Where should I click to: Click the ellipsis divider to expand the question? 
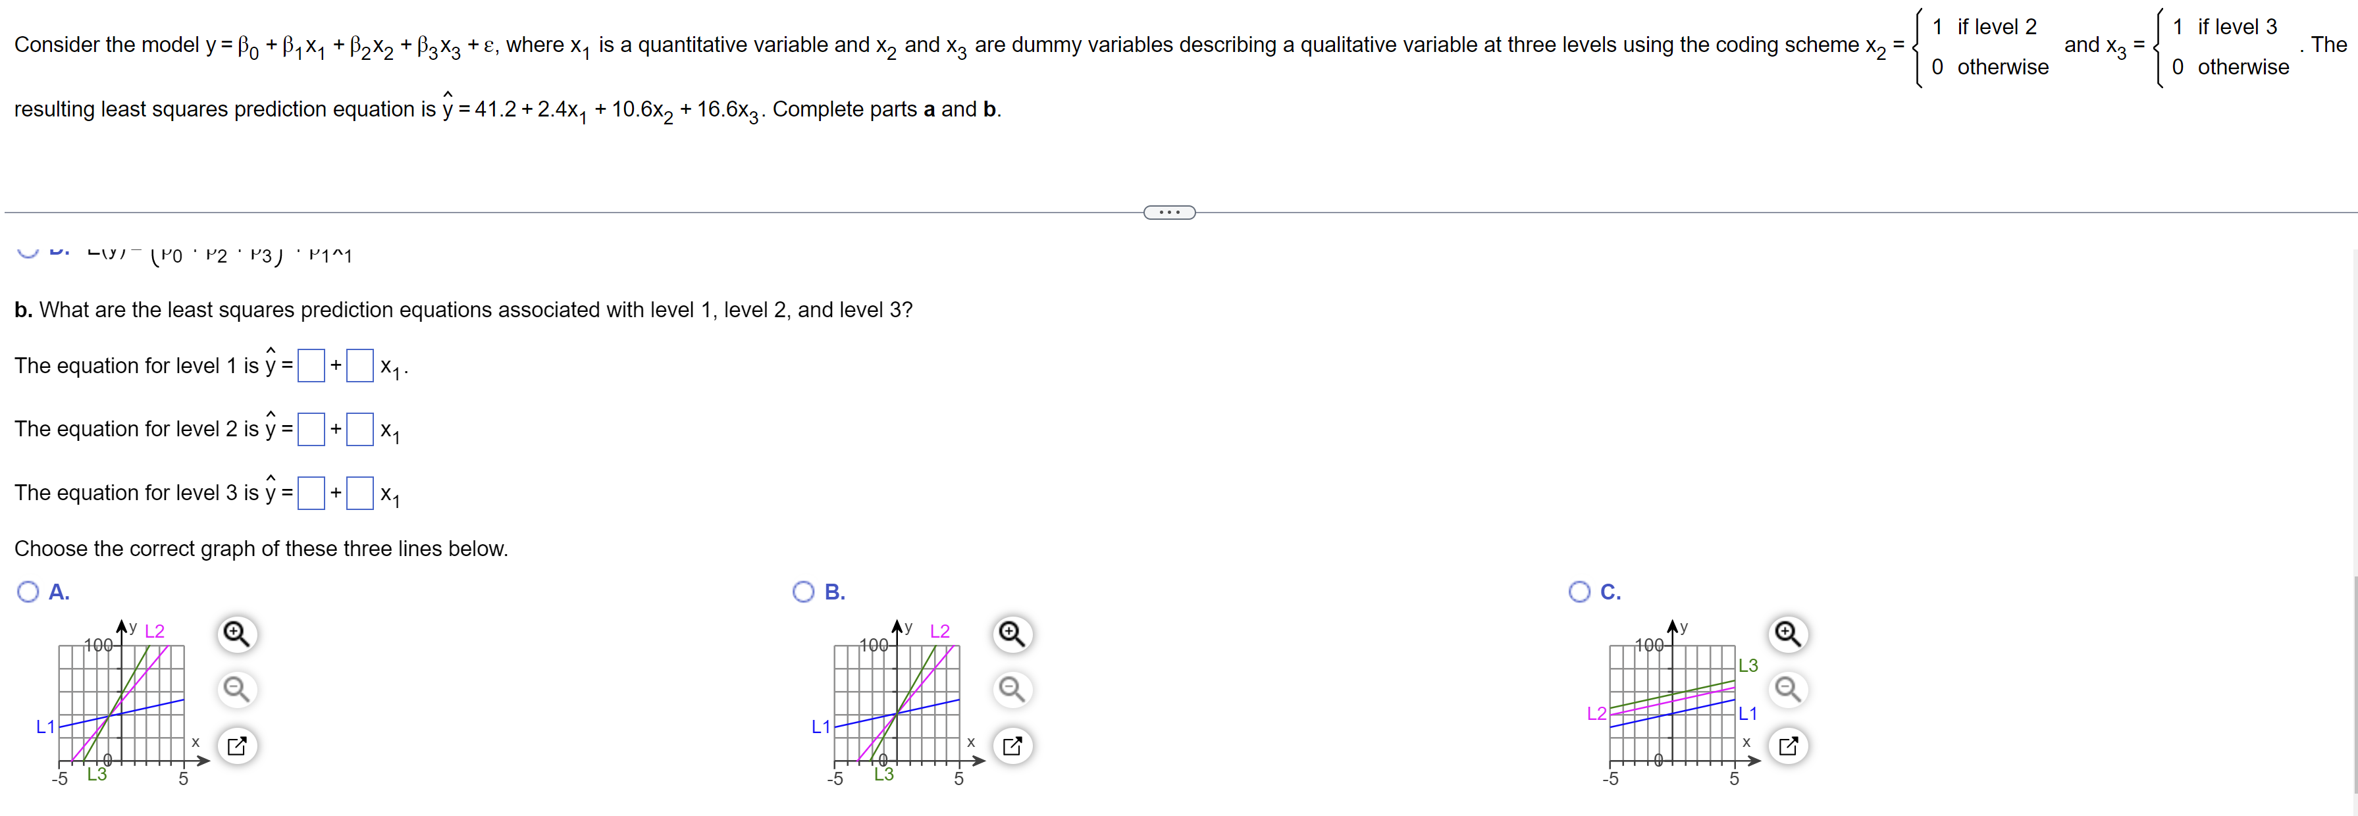1169,211
